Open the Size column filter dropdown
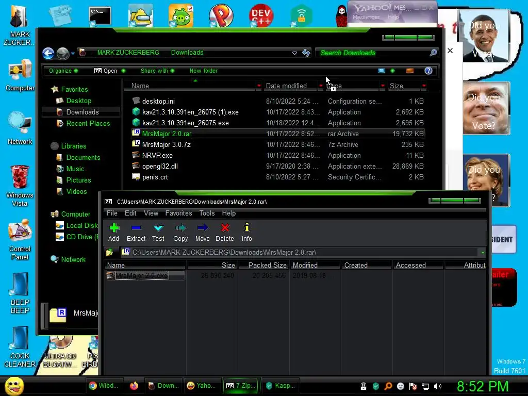The height and width of the screenshot is (396, 528). click(x=424, y=86)
